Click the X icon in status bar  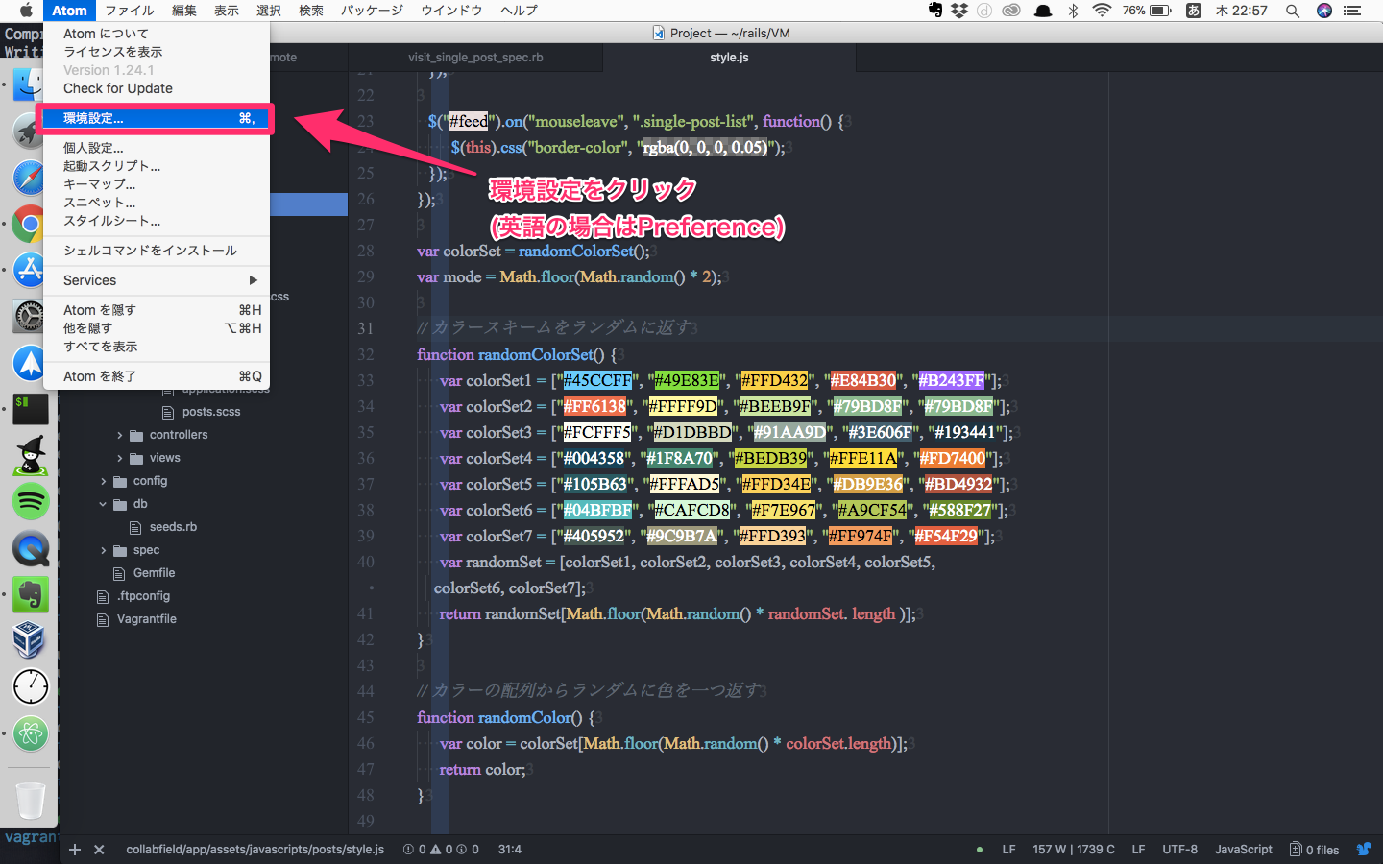99,850
